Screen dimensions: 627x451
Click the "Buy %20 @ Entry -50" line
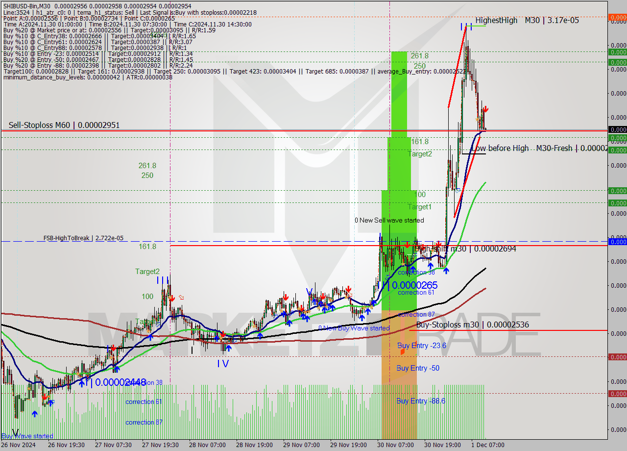98,59
